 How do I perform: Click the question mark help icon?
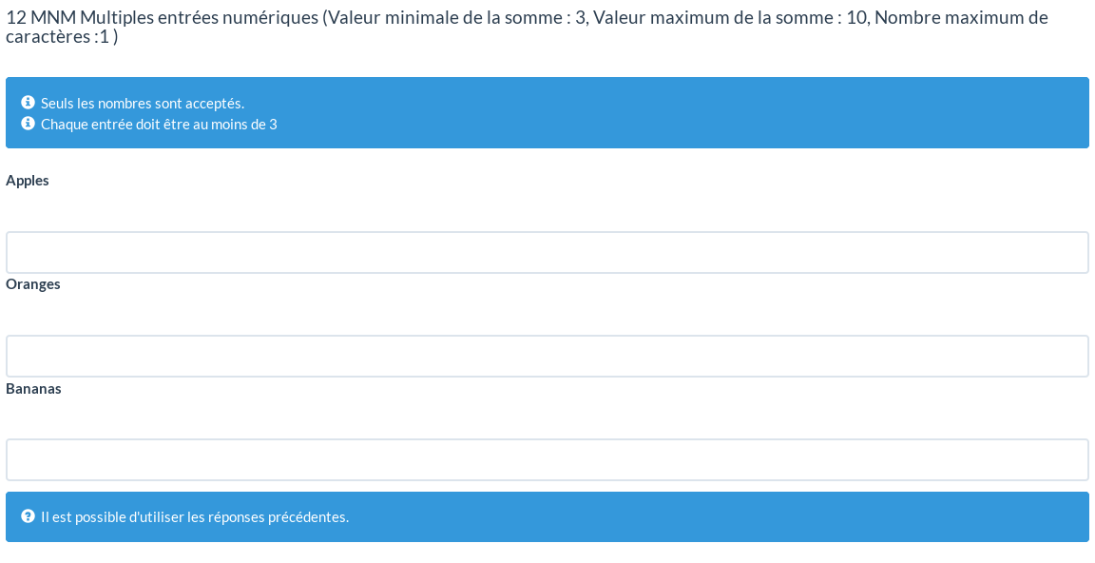pyautogui.click(x=28, y=516)
